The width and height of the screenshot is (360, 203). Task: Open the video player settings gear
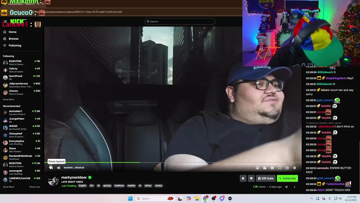[294, 168]
